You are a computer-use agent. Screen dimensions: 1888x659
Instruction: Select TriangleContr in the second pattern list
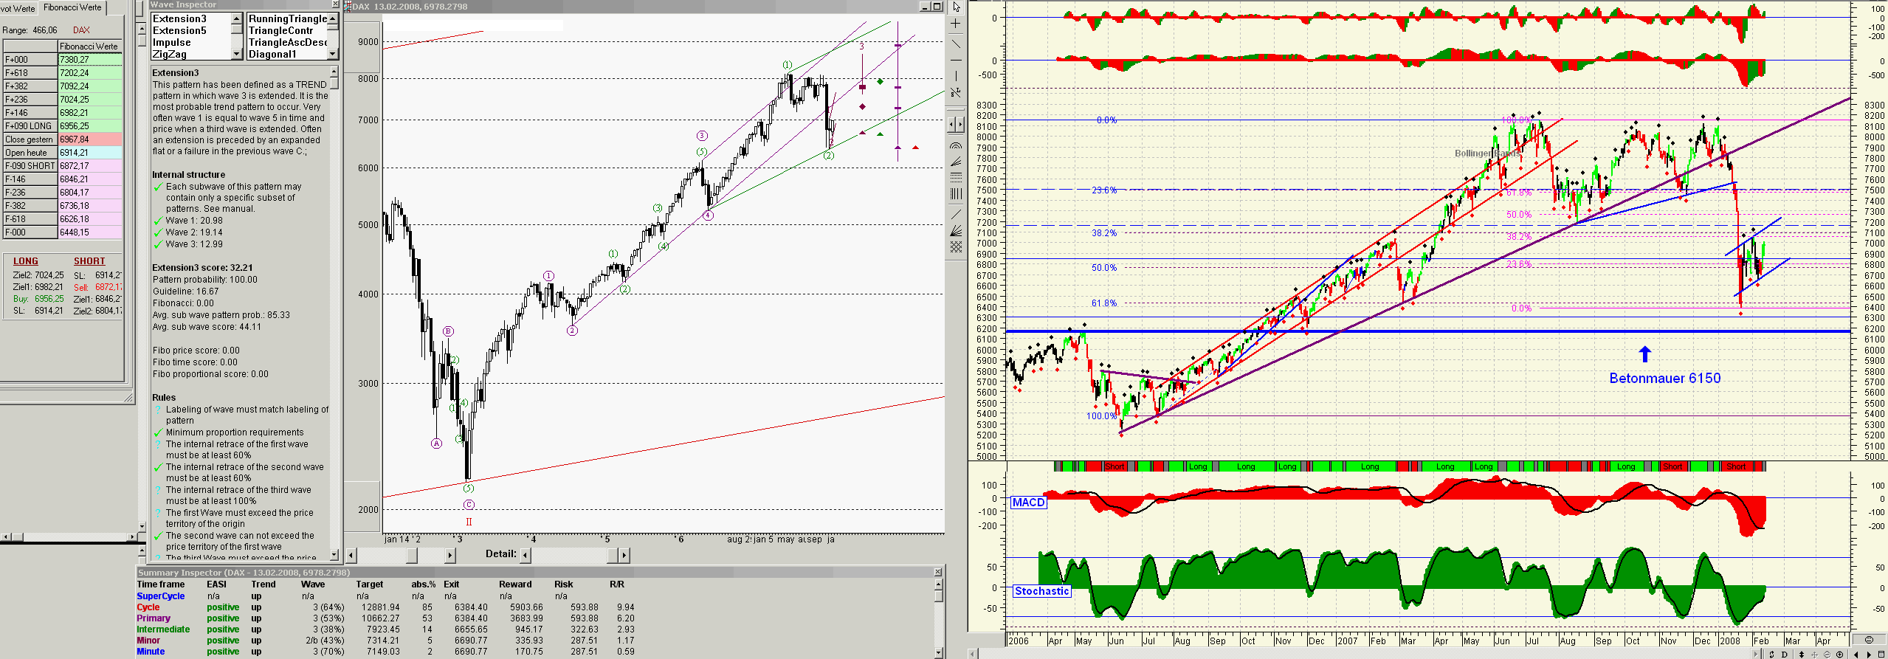click(281, 30)
